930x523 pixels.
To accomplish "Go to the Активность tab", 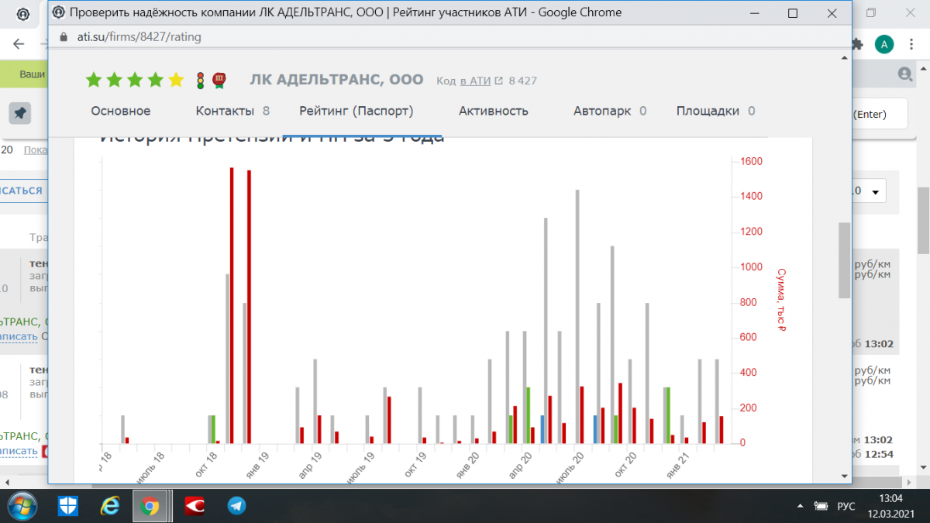I will point(493,111).
